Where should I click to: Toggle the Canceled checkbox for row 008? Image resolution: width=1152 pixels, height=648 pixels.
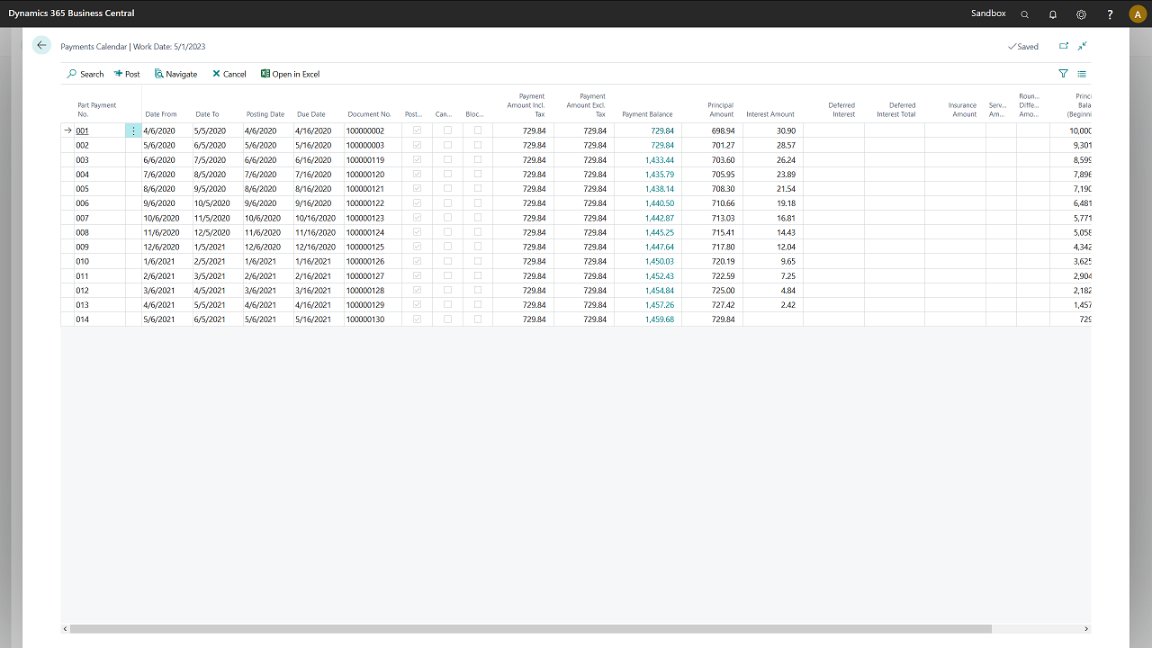447,232
